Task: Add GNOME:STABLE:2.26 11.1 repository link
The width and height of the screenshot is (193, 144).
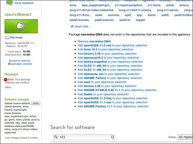Action: 117,90
